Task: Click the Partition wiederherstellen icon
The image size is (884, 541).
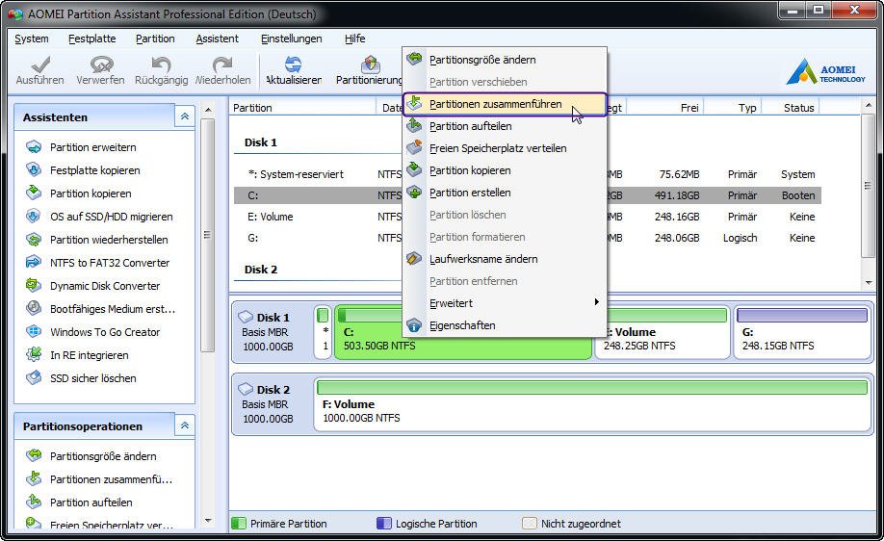Action: [34, 239]
